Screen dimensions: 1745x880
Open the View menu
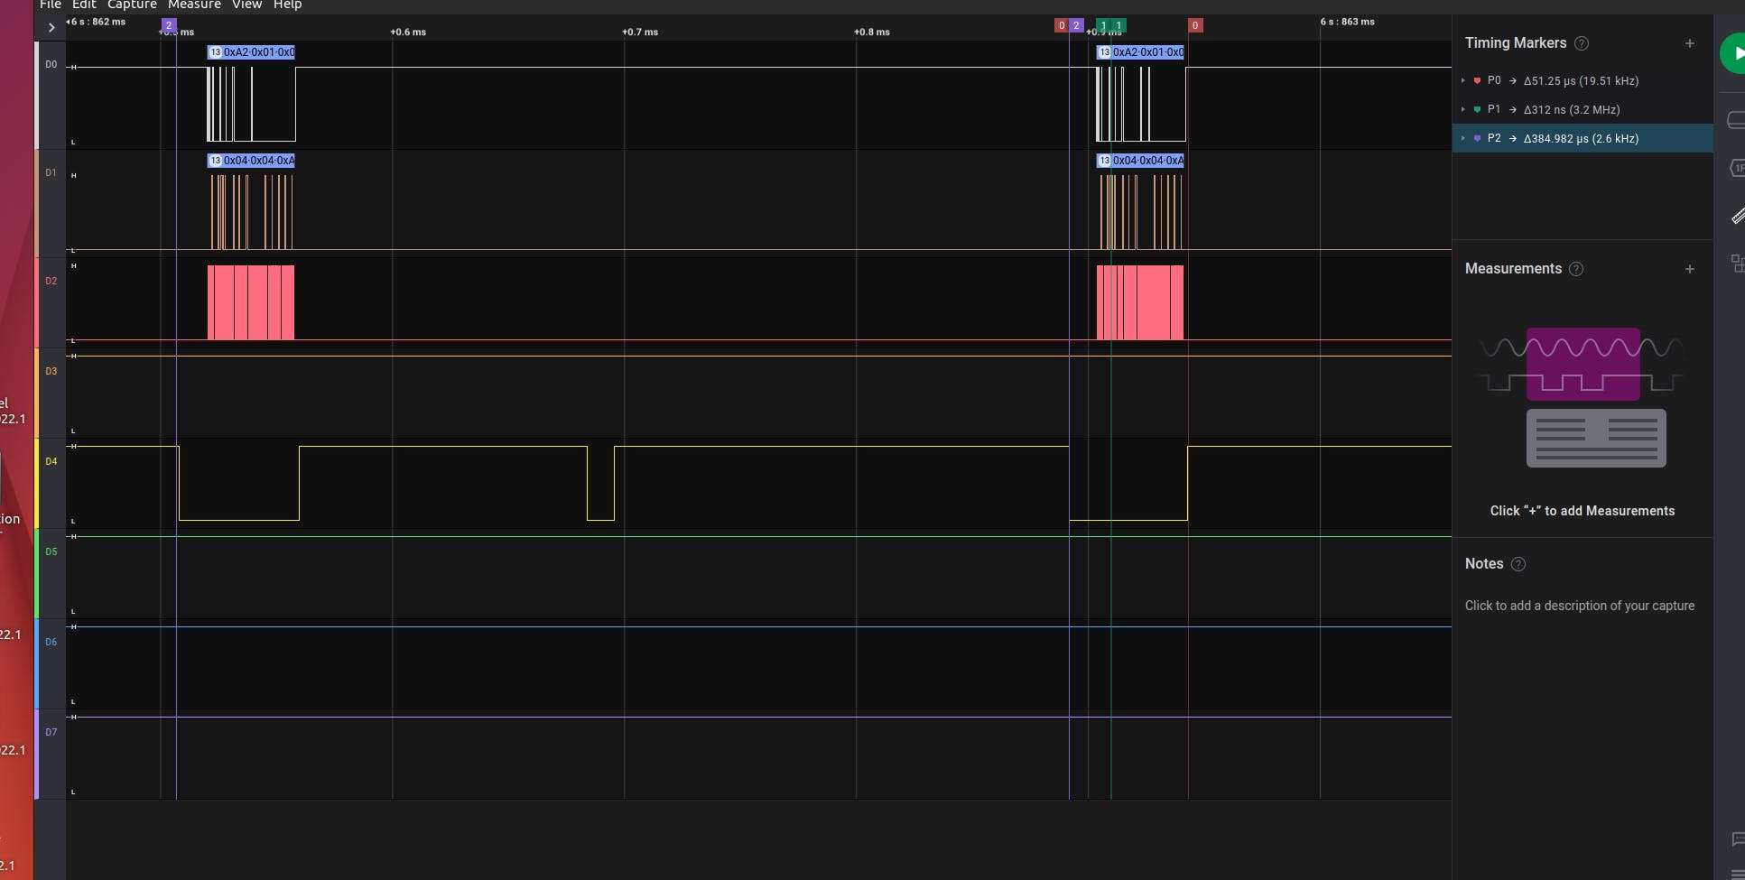[246, 5]
